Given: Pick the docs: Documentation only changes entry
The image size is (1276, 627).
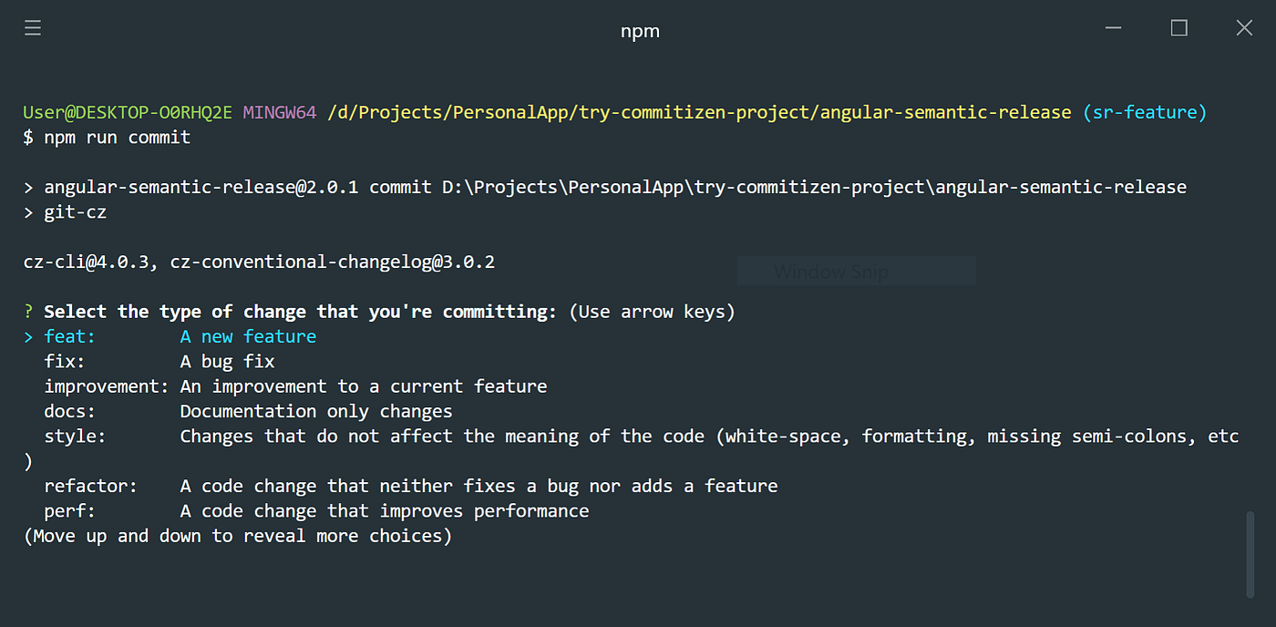Looking at the screenshot, I should point(248,411).
